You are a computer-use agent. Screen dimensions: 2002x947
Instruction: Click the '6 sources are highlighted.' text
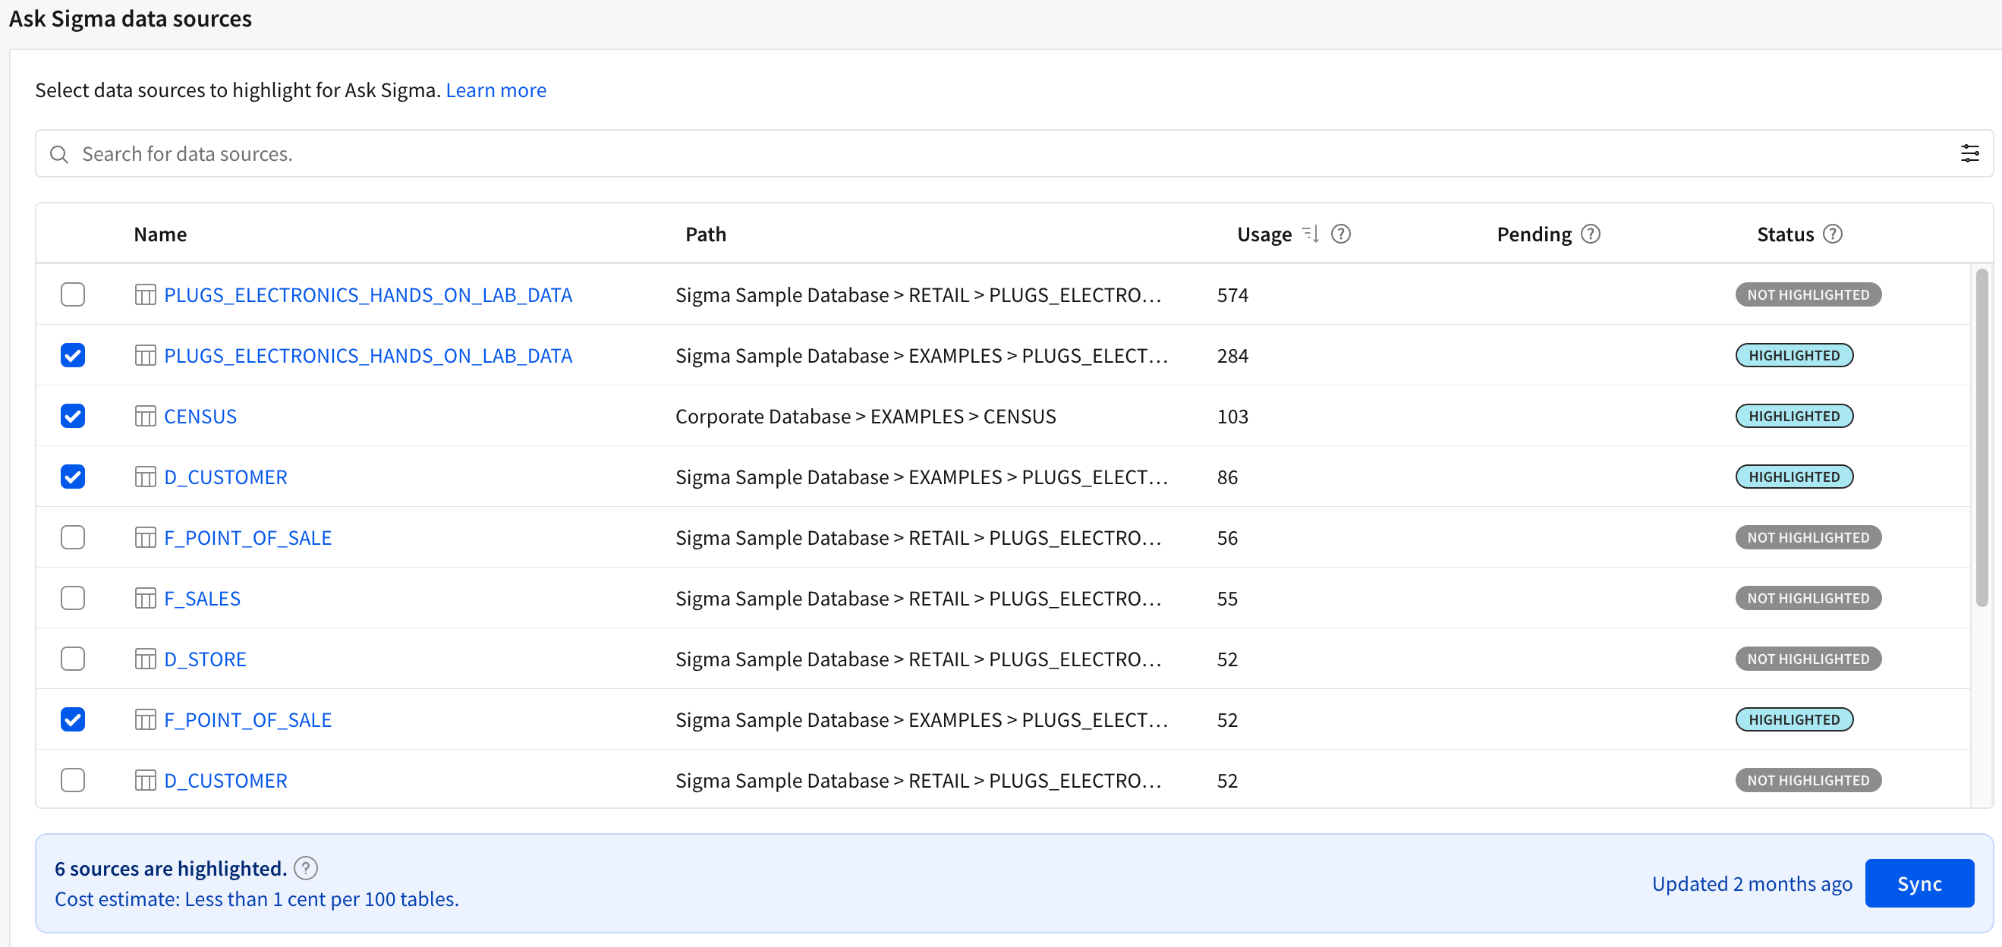click(170, 868)
